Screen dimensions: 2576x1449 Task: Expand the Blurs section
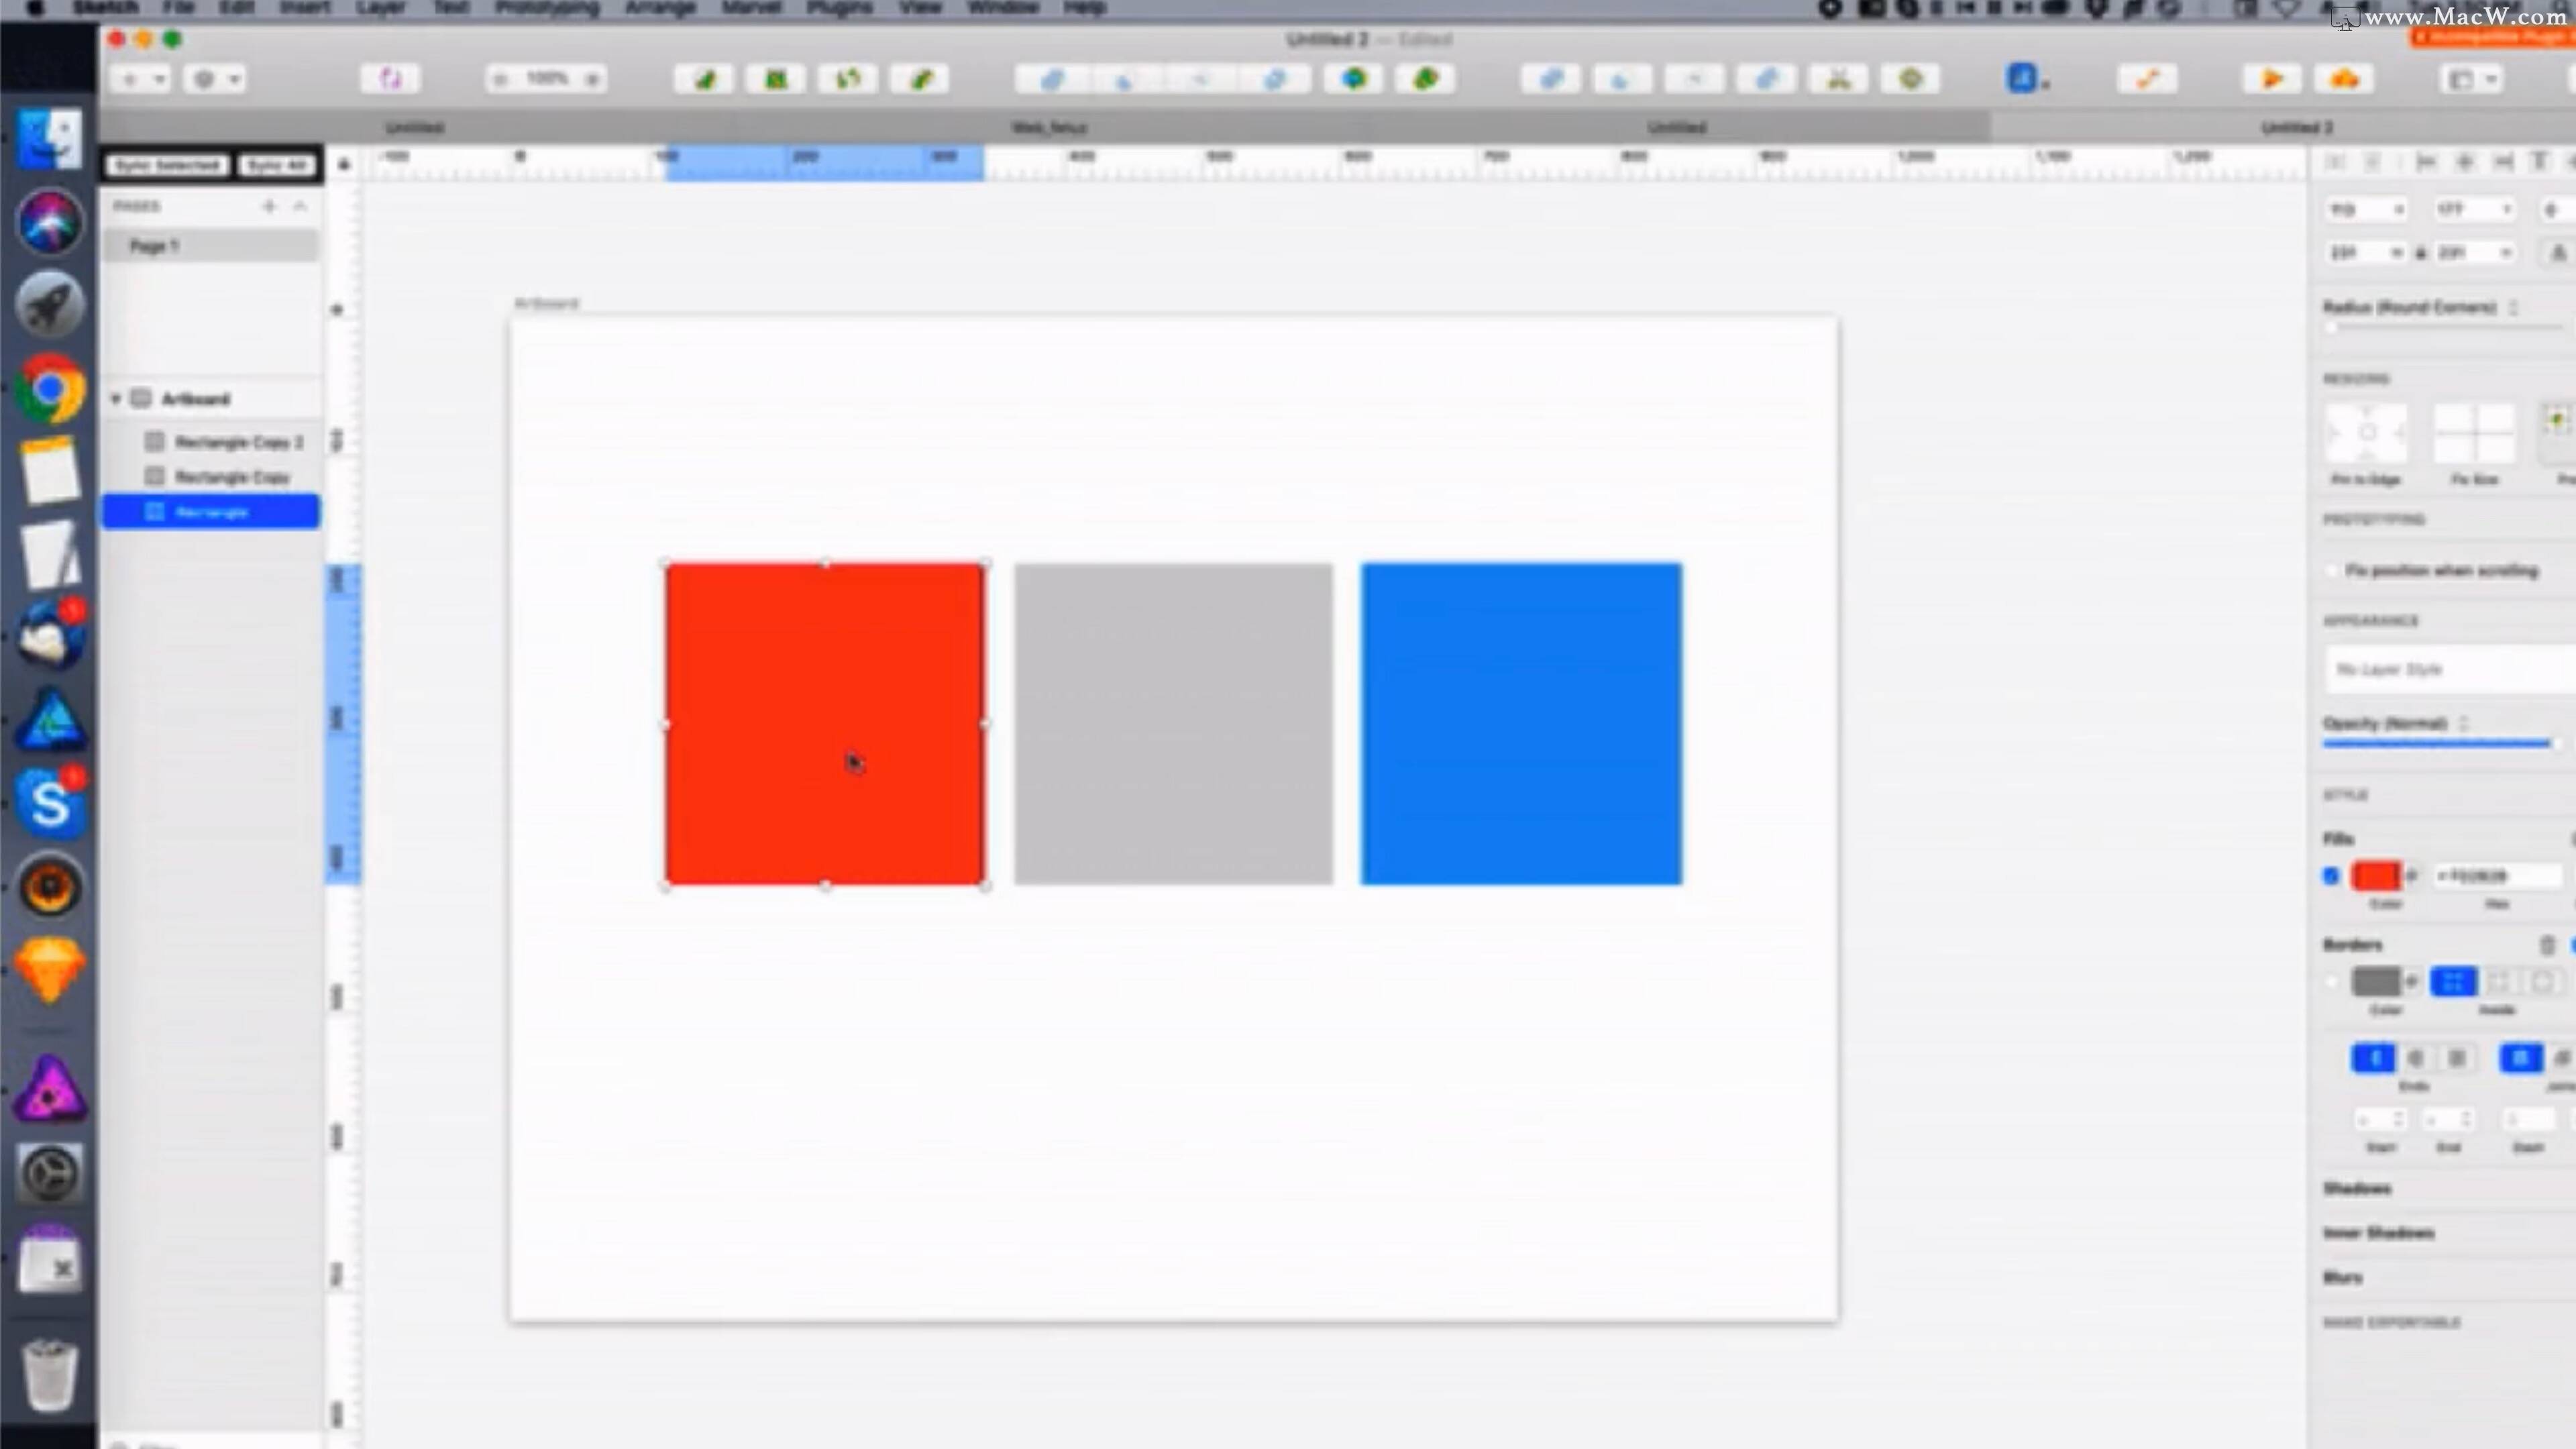(x=2342, y=1277)
